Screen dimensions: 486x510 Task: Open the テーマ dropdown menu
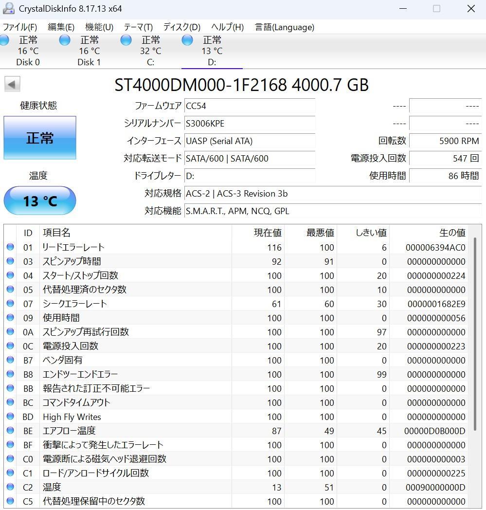point(138,27)
